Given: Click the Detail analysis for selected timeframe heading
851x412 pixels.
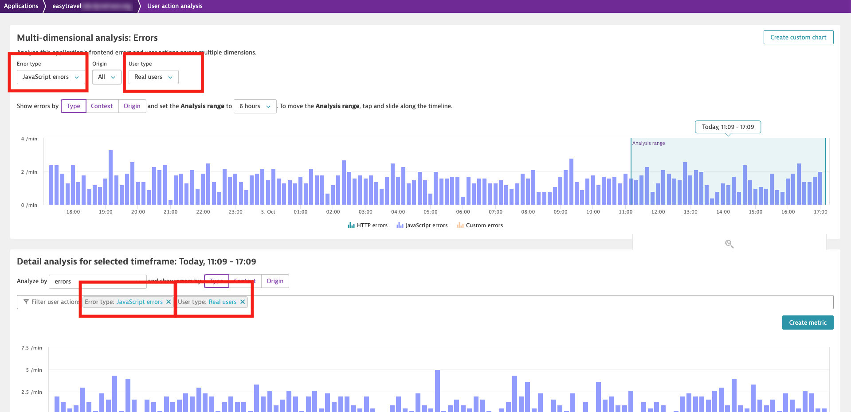Looking at the screenshot, I should coord(137,261).
